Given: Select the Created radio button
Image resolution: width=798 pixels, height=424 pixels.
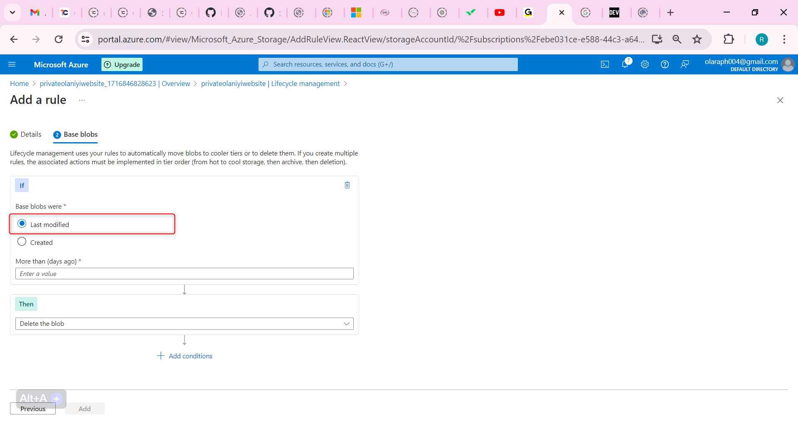Looking at the screenshot, I should (22, 242).
